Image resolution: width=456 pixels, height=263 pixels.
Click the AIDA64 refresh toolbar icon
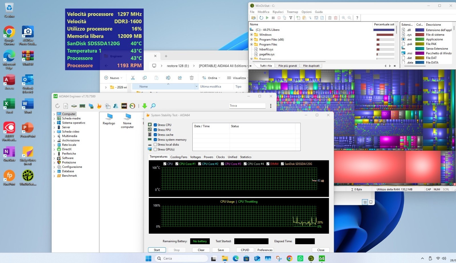[x=58, y=106]
